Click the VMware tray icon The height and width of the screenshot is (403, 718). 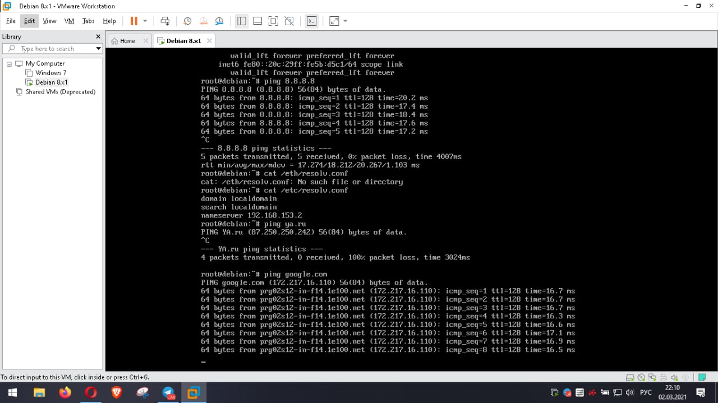point(554,392)
